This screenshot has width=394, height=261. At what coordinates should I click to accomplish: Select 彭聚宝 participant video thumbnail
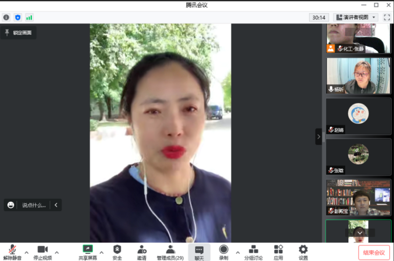[x=359, y=197]
